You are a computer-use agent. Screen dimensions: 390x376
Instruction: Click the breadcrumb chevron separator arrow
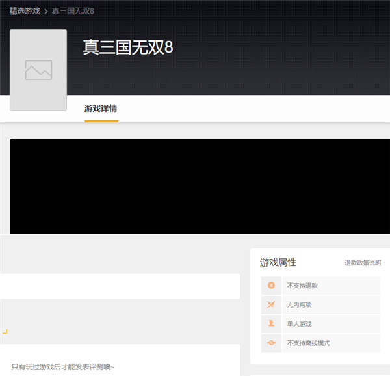[46, 11]
